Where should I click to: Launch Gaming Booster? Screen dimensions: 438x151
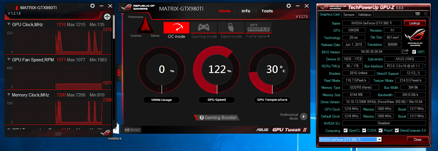217,118
